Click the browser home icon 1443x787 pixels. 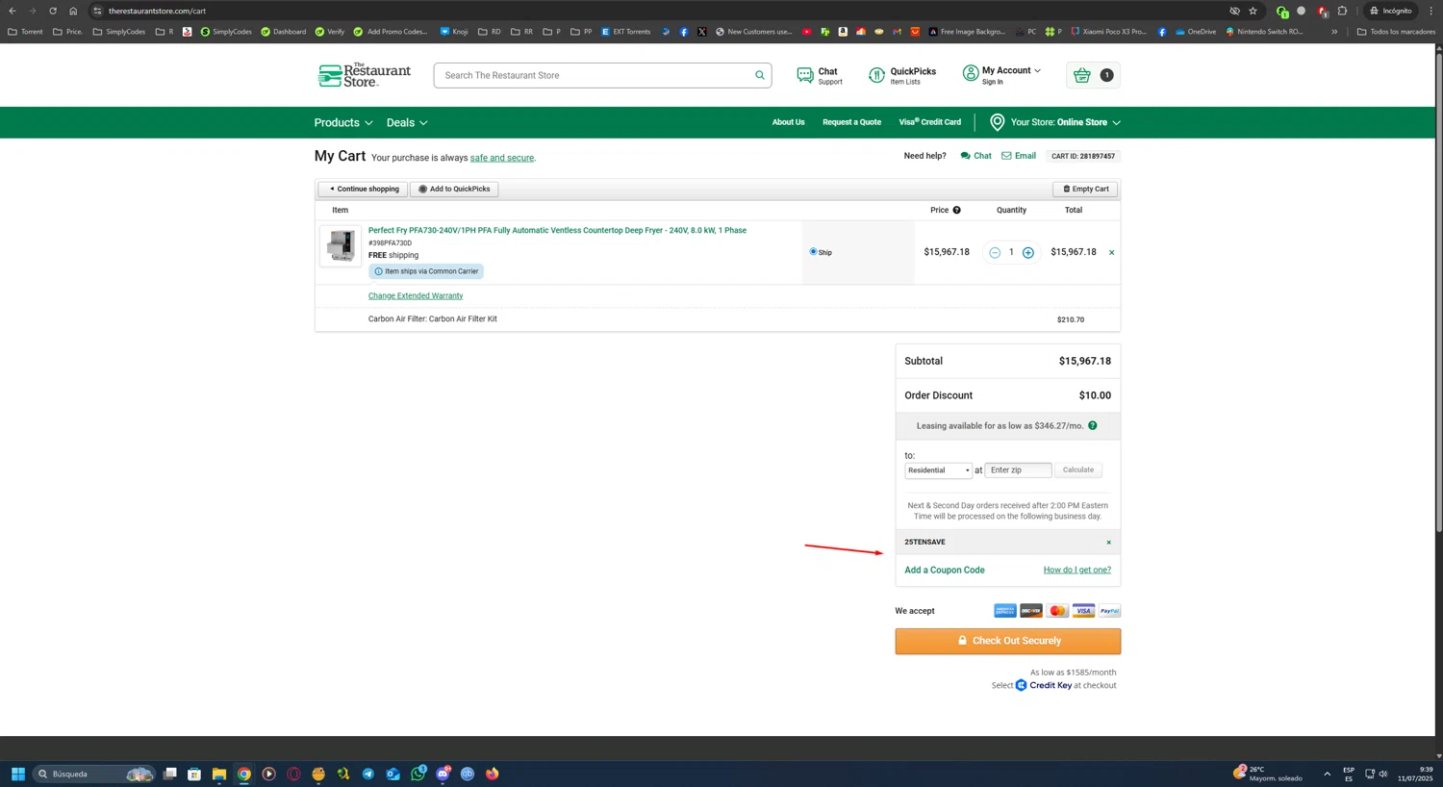click(x=73, y=11)
